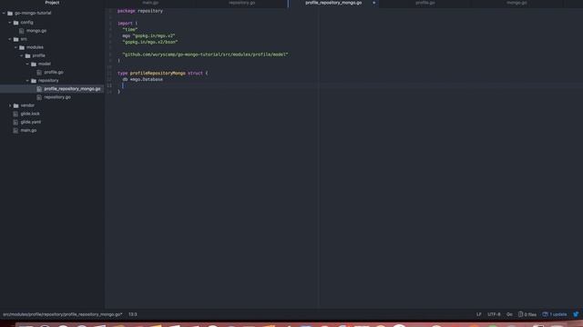Switch to the mongo.go tab
Screen dimensions: 583x327
click(517, 3)
